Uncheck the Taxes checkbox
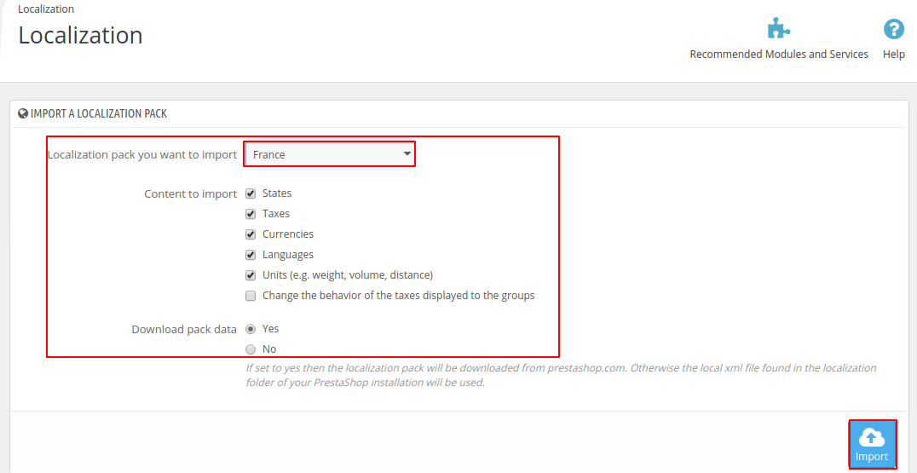The width and height of the screenshot is (917, 473). 251,214
